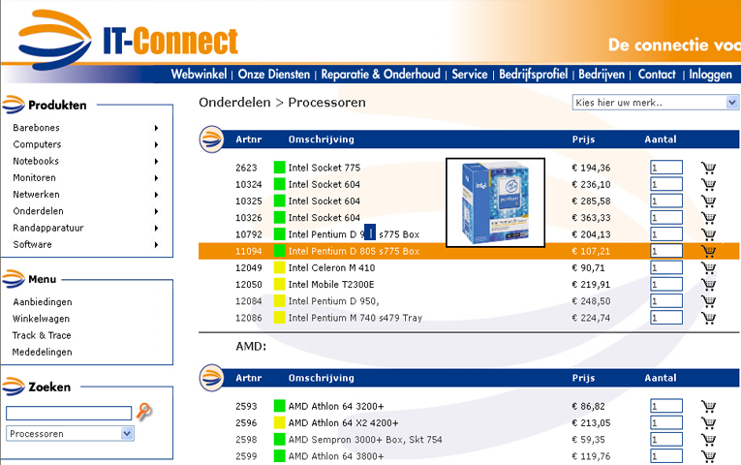The width and height of the screenshot is (741, 465).
Task: Click article number 12084
Action: pos(249,301)
